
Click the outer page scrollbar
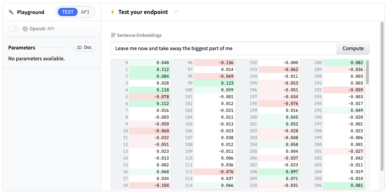[x=382, y=96]
